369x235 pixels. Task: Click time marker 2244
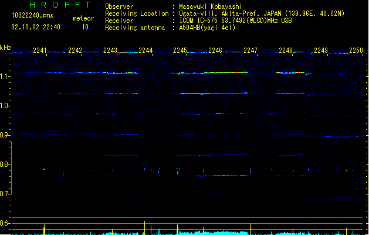[145, 51]
